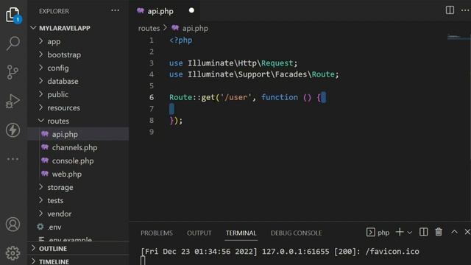Split the editor to the right
This screenshot has height=265, width=471.
click(450, 10)
